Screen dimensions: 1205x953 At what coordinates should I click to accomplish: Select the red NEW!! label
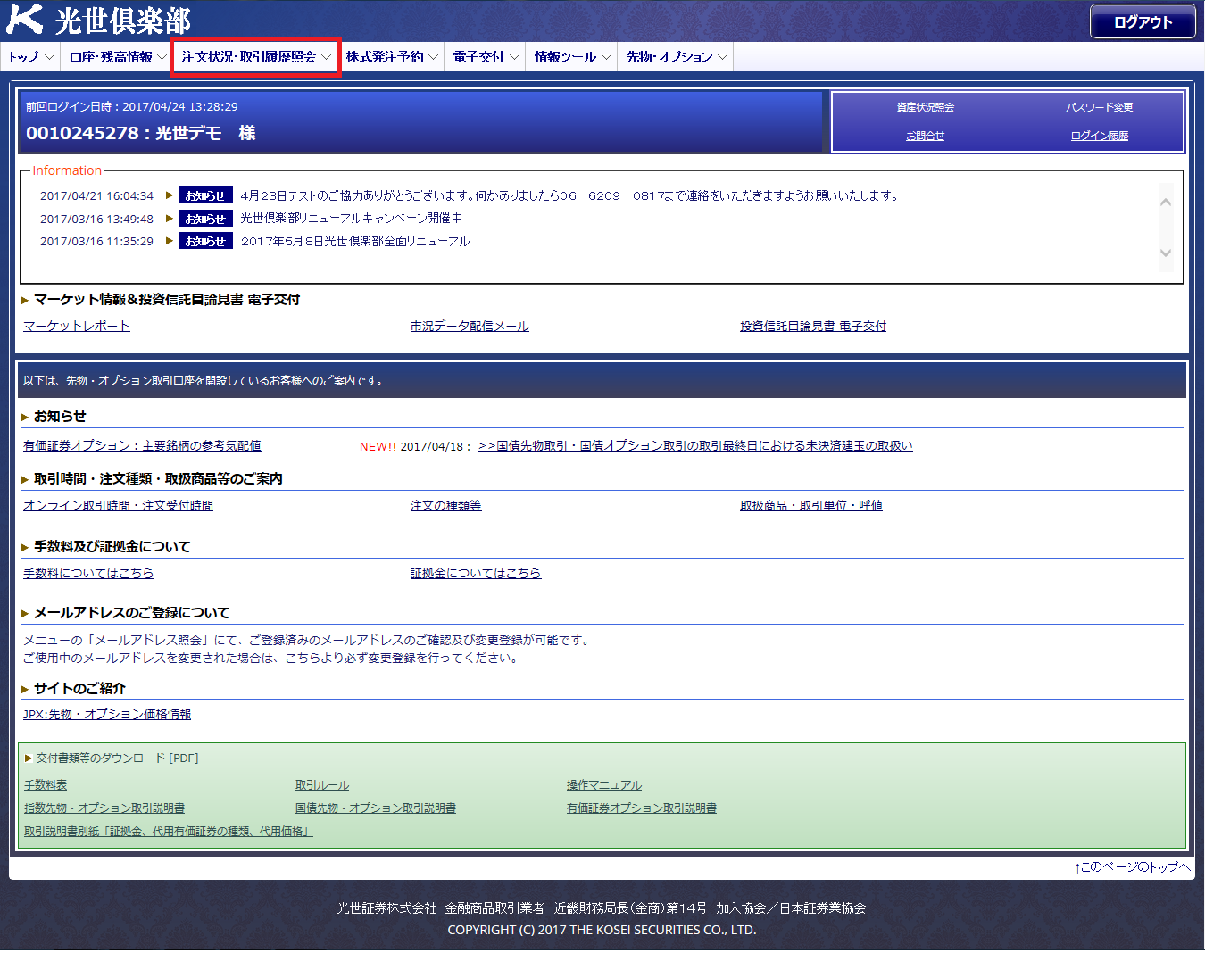(x=378, y=446)
